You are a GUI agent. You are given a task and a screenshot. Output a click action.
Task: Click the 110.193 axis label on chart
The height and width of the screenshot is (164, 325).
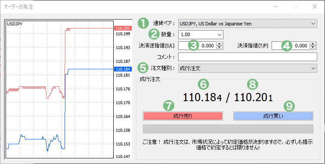click(123, 47)
